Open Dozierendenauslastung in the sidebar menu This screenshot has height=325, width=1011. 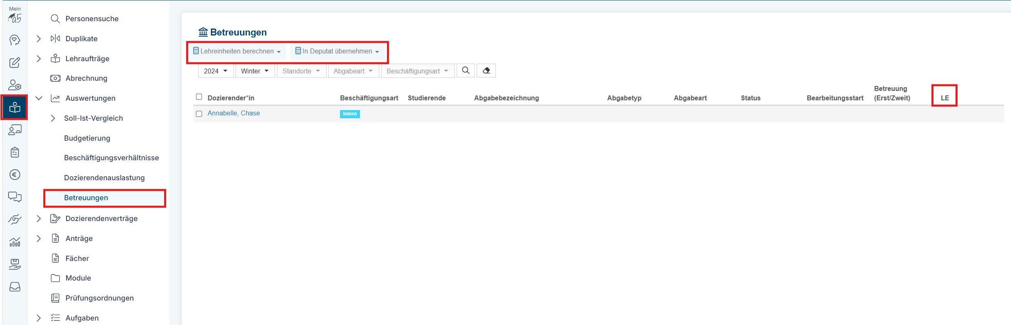pos(104,178)
